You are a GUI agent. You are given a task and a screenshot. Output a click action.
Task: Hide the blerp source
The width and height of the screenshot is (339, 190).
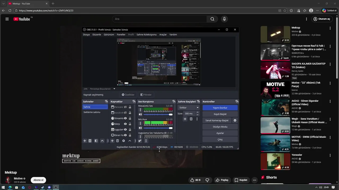point(126,124)
